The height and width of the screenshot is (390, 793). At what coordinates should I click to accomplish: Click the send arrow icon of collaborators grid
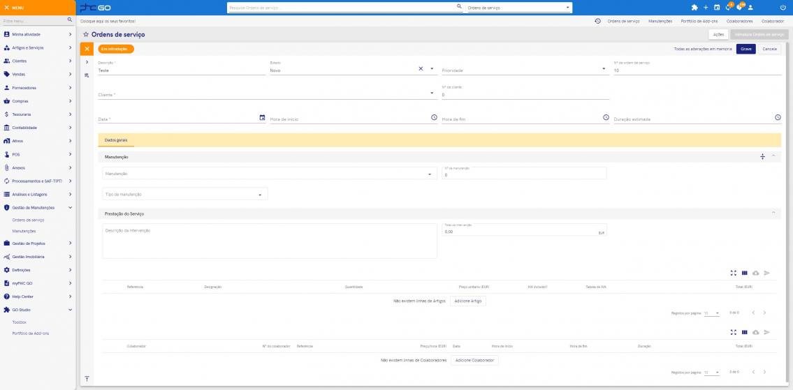coord(766,332)
